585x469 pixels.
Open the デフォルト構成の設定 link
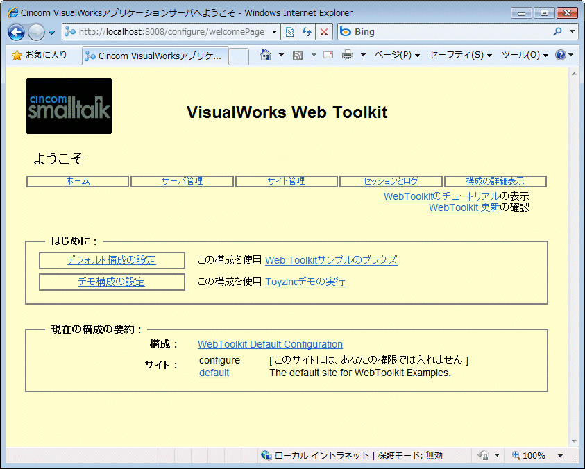111,260
